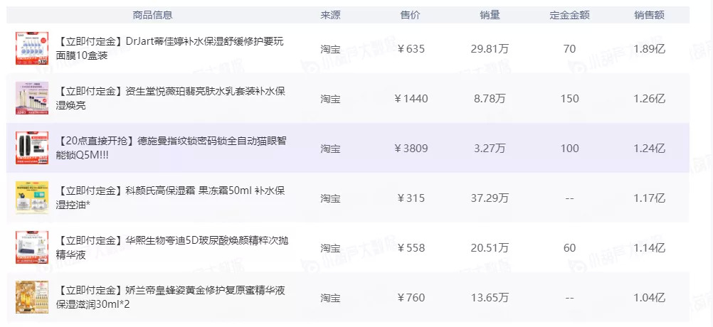Select the Kiehl's moisturizing cream thumbnail
The width and height of the screenshot is (713, 327).
[31, 198]
